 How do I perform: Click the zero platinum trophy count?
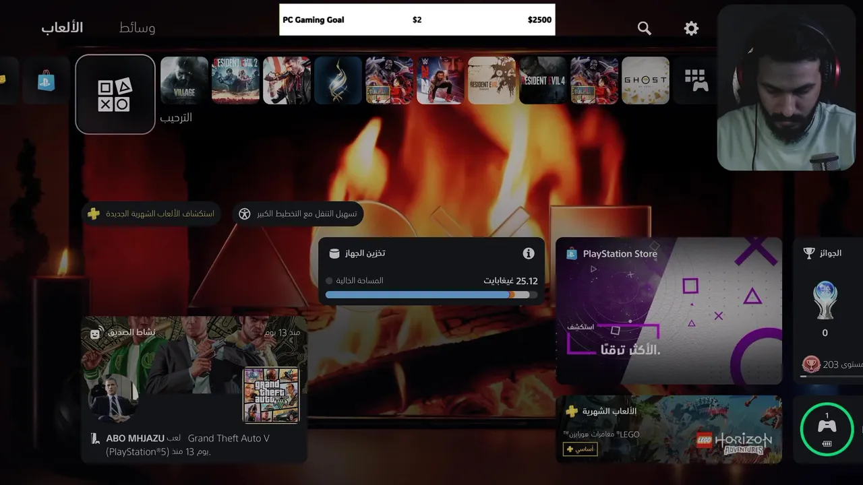point(825,333)
